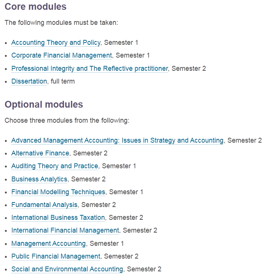
Task: Click the Business Analytics link
Action: click(x=39, y=179)
